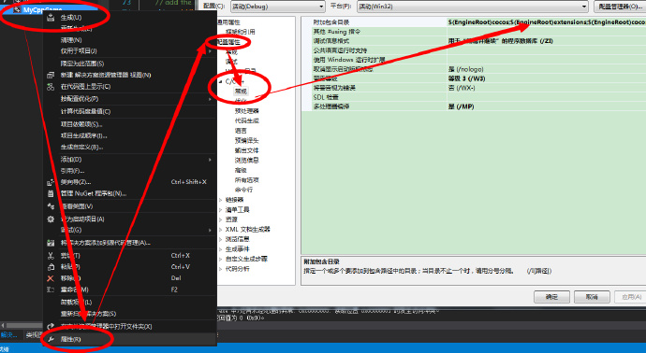Click the code map icon beside 在代码图上显示
This screenshot has width=646, height=353.
coord(51,87)
